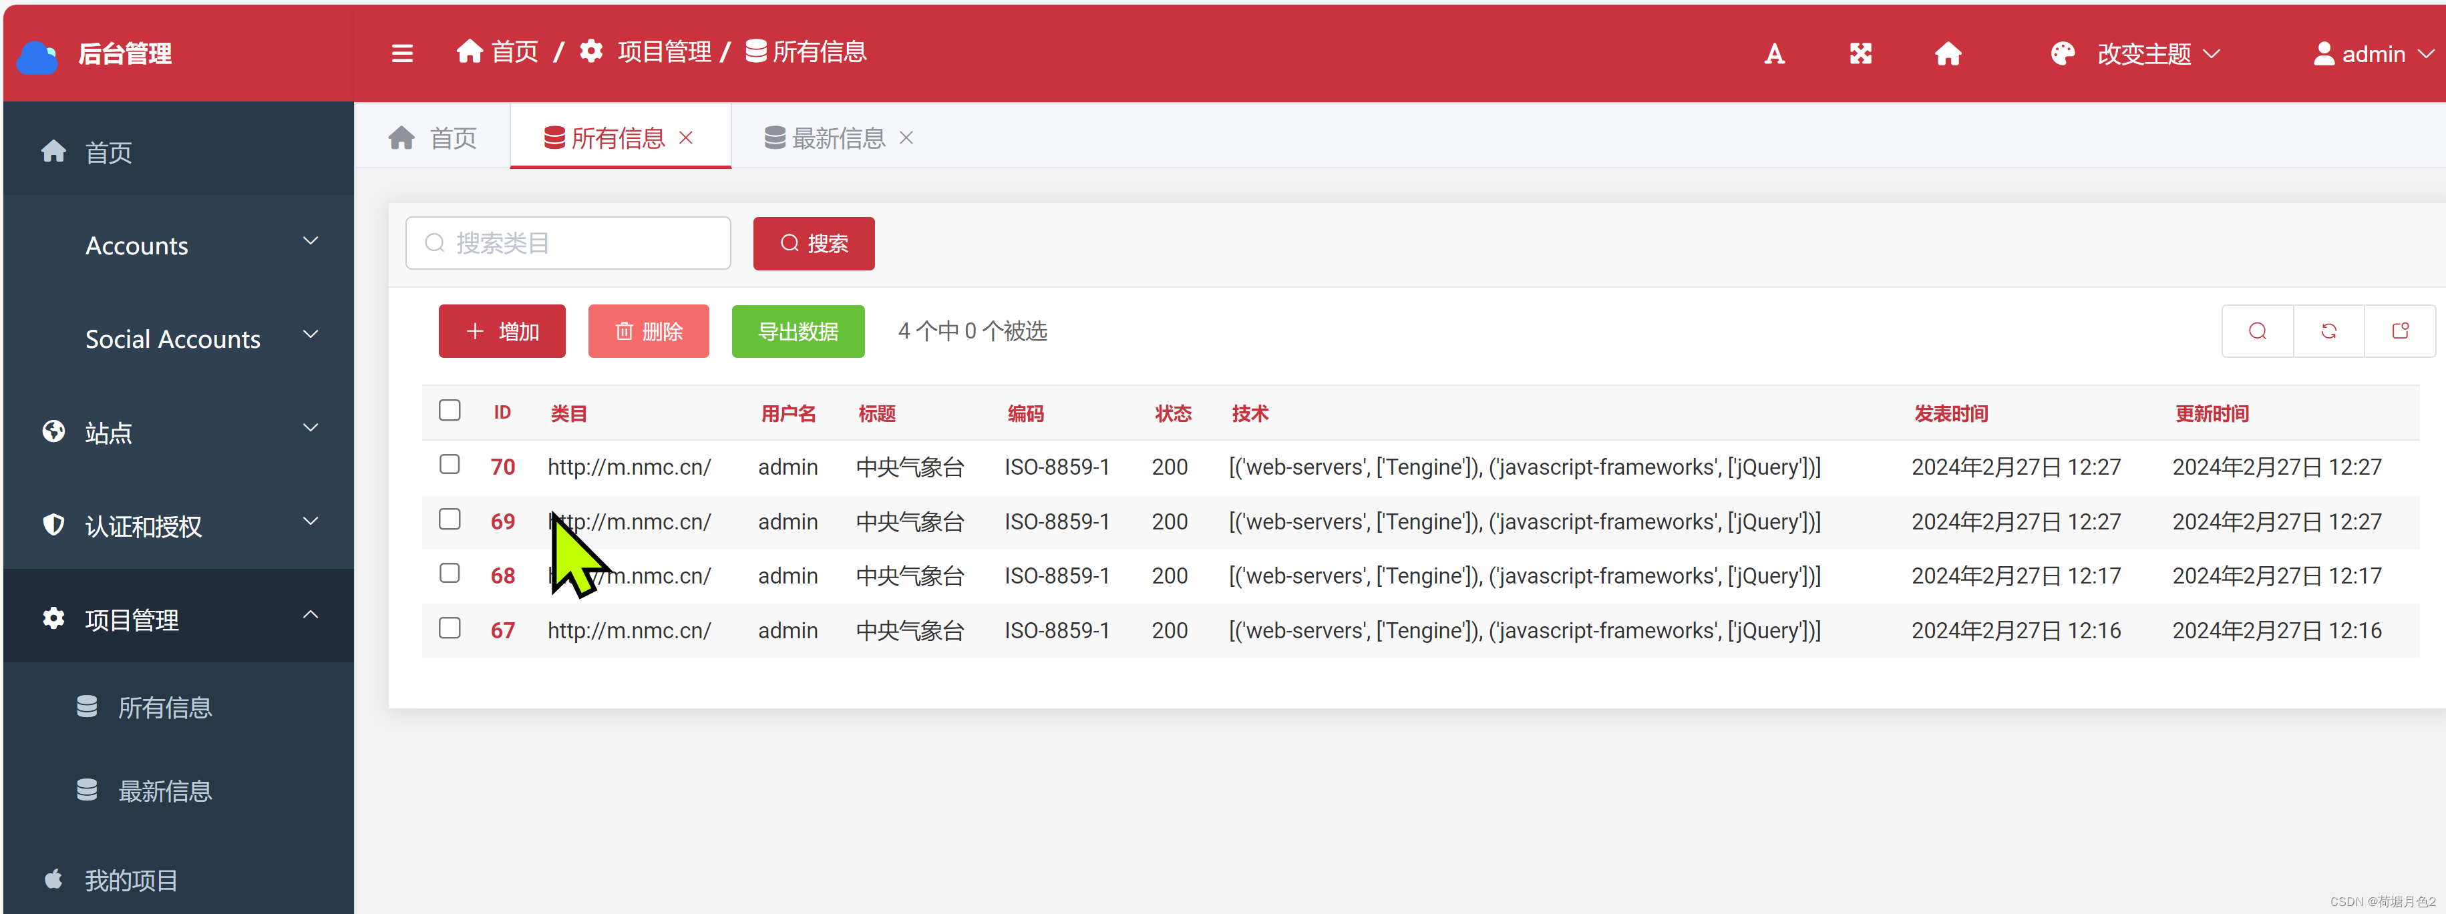Click the 搜索类目 search input field

tap(569, 242)
